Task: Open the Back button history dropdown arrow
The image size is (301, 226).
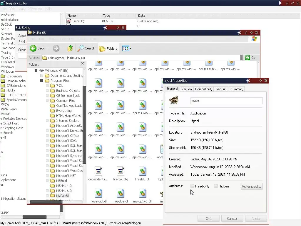Action: tap(47, 48)
